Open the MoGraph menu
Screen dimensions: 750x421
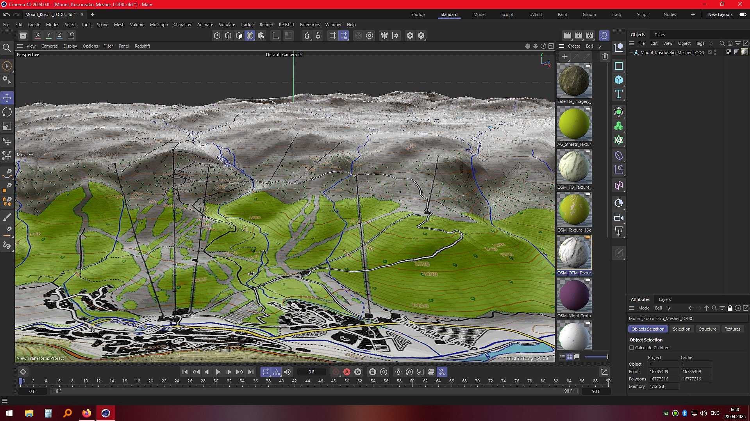pyautogui.click(x=159, y=25)
